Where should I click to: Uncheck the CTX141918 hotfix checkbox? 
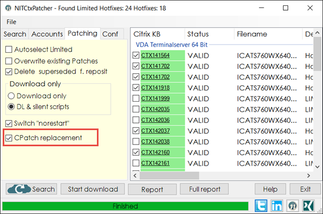[136, 88]
